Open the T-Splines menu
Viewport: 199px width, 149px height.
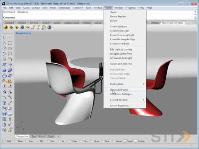[131, 8]
